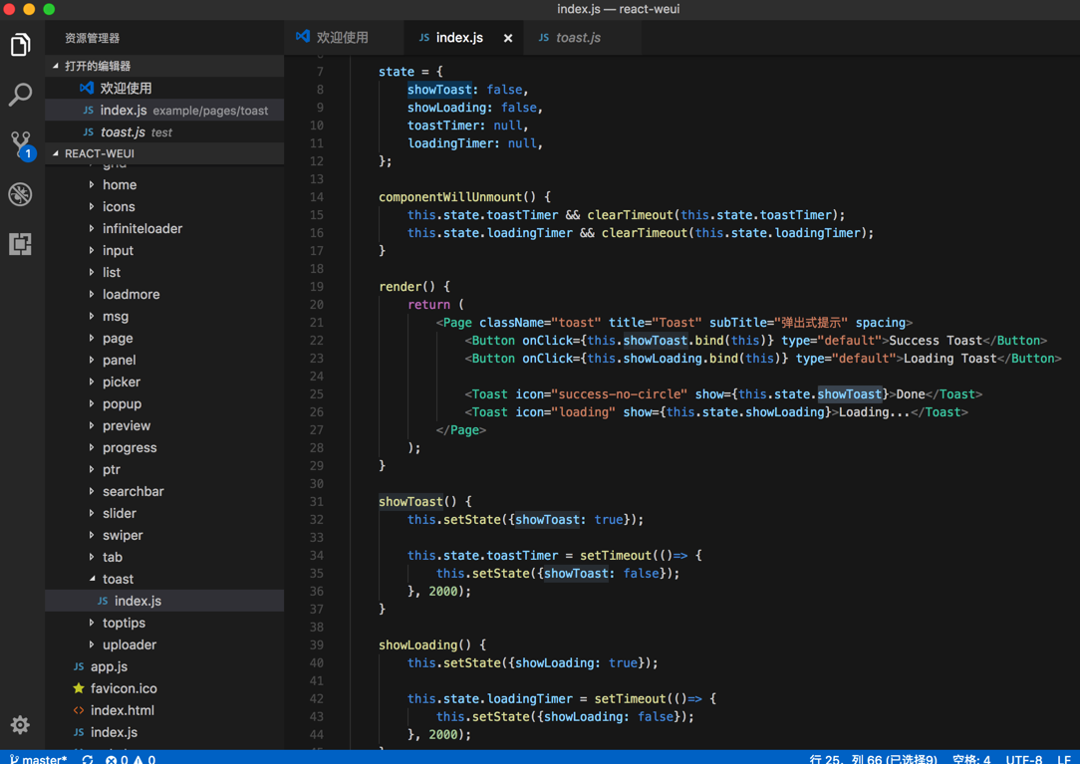1080x764 pixels.
Task: Open index.html in the file tree
Action: pos(122,710)
